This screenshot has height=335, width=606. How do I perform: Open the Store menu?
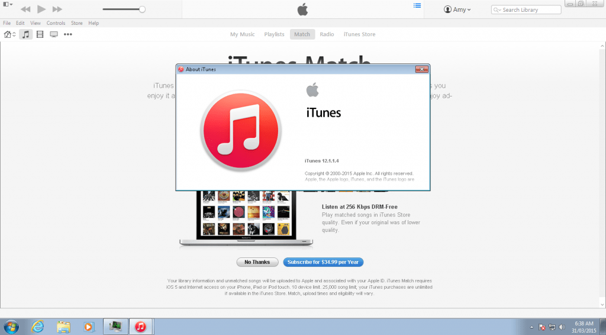click(76, 23)
